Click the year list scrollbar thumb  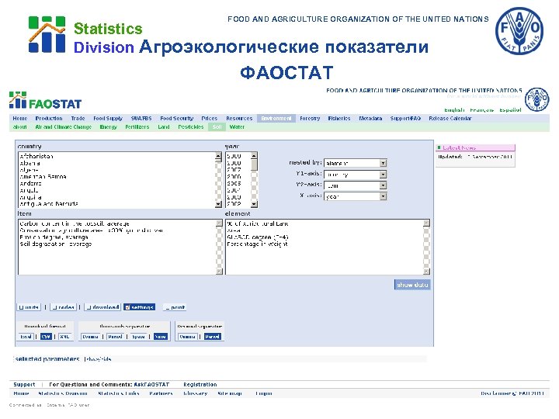(254, 165)
